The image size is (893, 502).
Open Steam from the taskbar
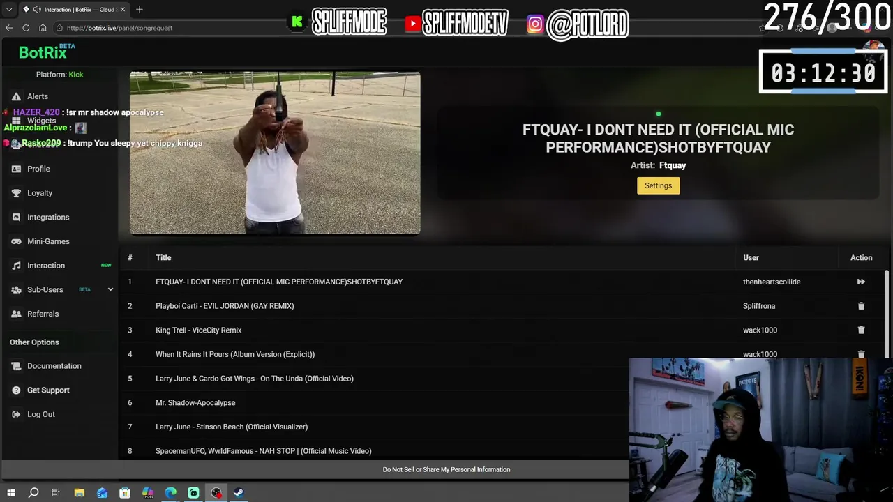pos(239,493)
